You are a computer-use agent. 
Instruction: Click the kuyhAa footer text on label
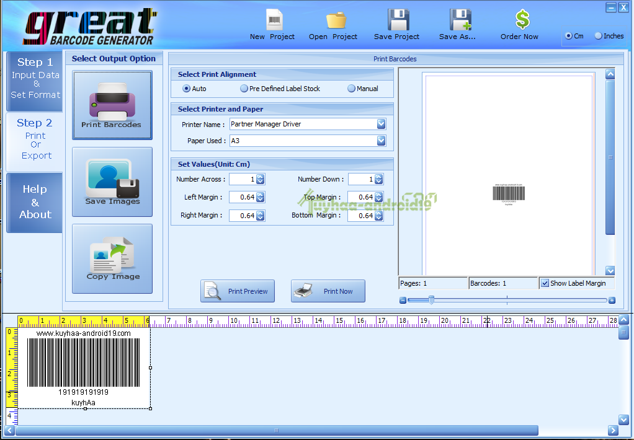click(83, 402)
